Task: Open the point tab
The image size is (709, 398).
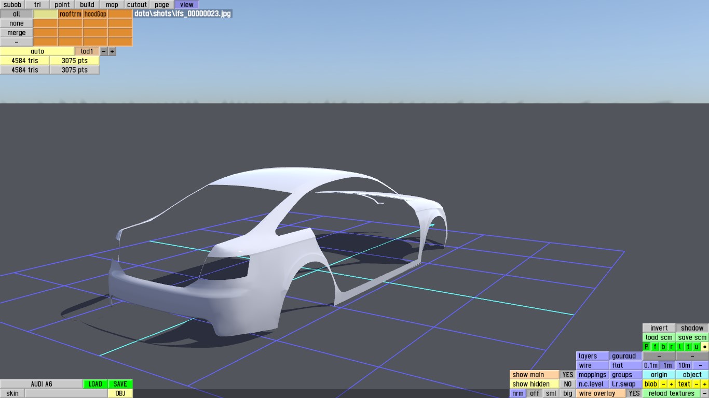Action: (62, 5)
